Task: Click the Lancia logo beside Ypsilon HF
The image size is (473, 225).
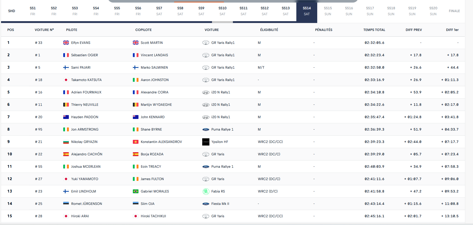Action: click(x=206, y=142)
